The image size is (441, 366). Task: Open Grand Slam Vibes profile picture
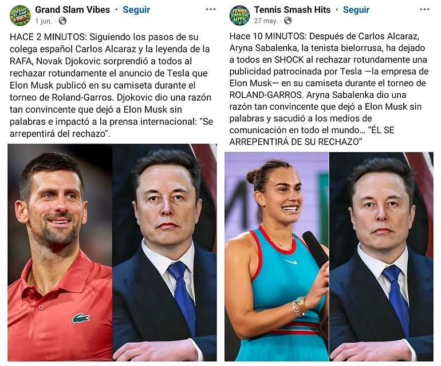20,15
